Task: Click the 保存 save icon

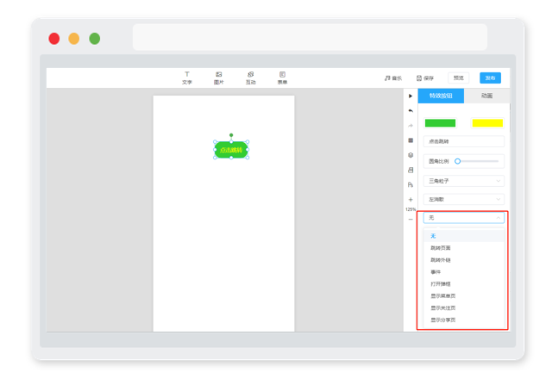Action: [x=419, y=78]
